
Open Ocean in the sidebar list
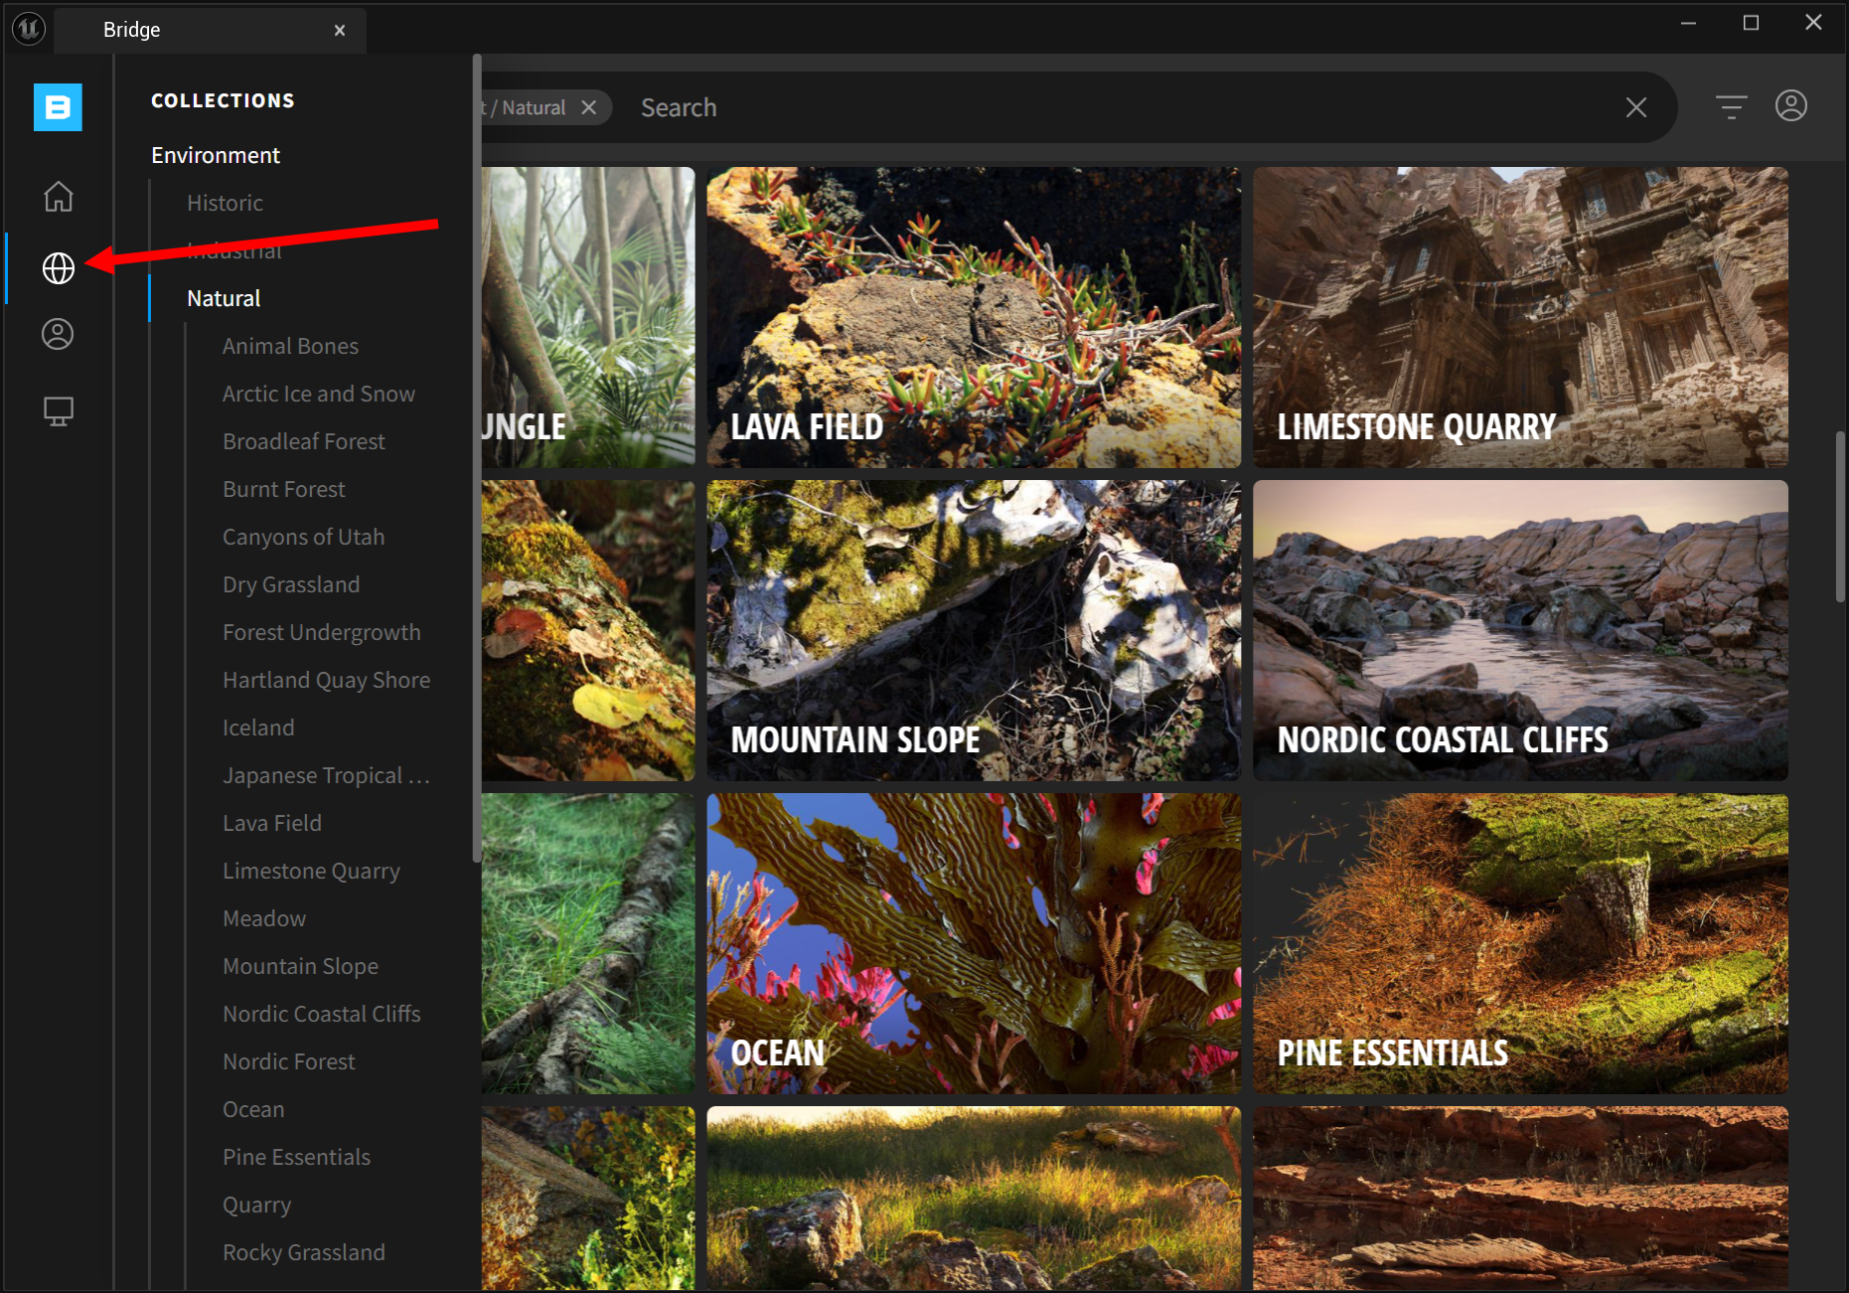[x=253, y=1109]
